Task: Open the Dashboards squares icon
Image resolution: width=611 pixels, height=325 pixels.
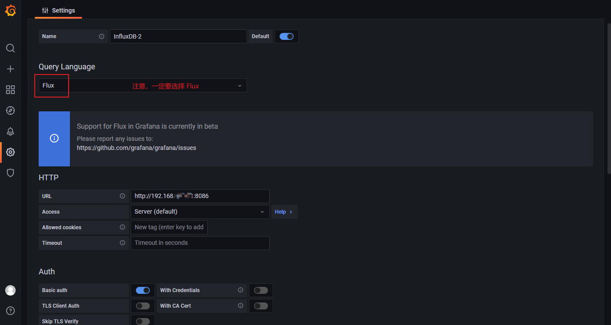Action: [x=10, y=90]
